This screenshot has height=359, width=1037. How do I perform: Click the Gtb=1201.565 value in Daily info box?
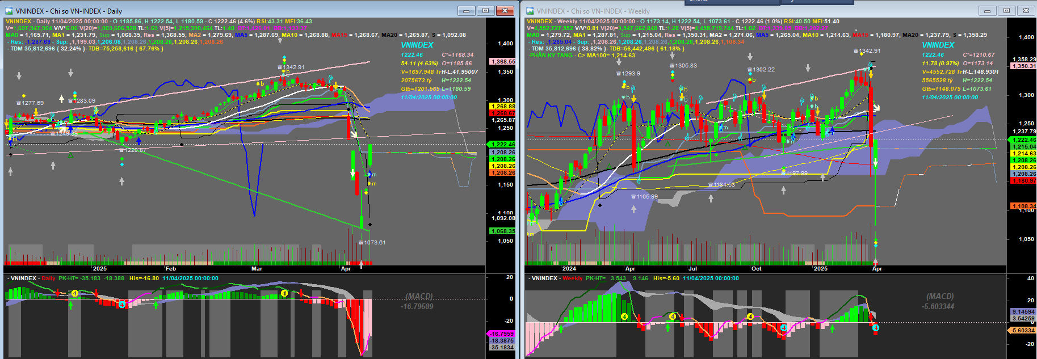tap(420, 89)
